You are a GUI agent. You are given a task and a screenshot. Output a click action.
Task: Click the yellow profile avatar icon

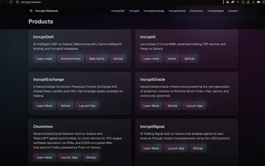click(248, 2)
